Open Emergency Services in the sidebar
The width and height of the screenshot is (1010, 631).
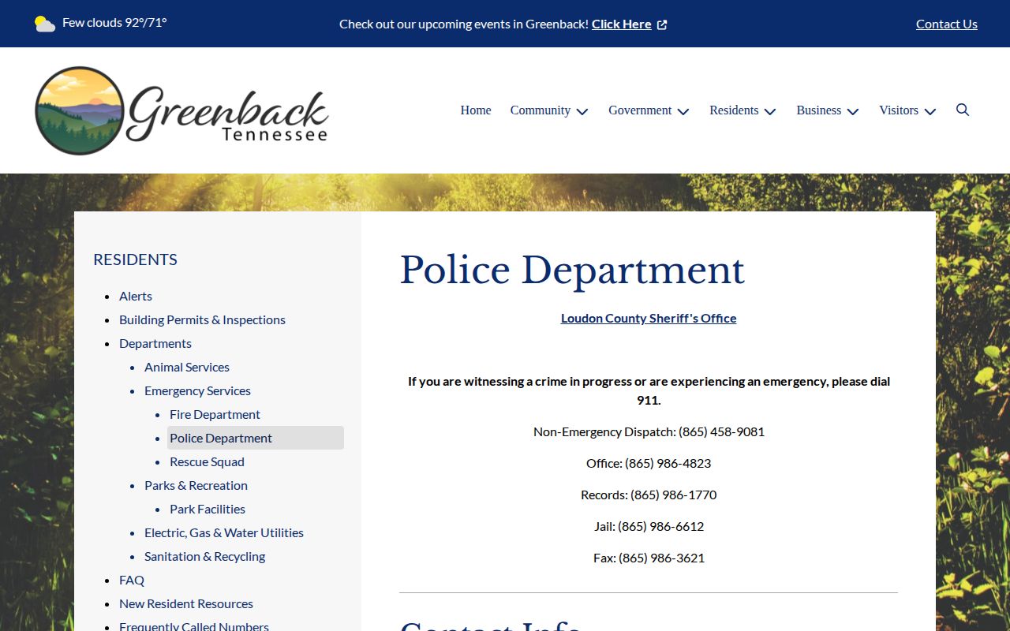tap(197, 390)
